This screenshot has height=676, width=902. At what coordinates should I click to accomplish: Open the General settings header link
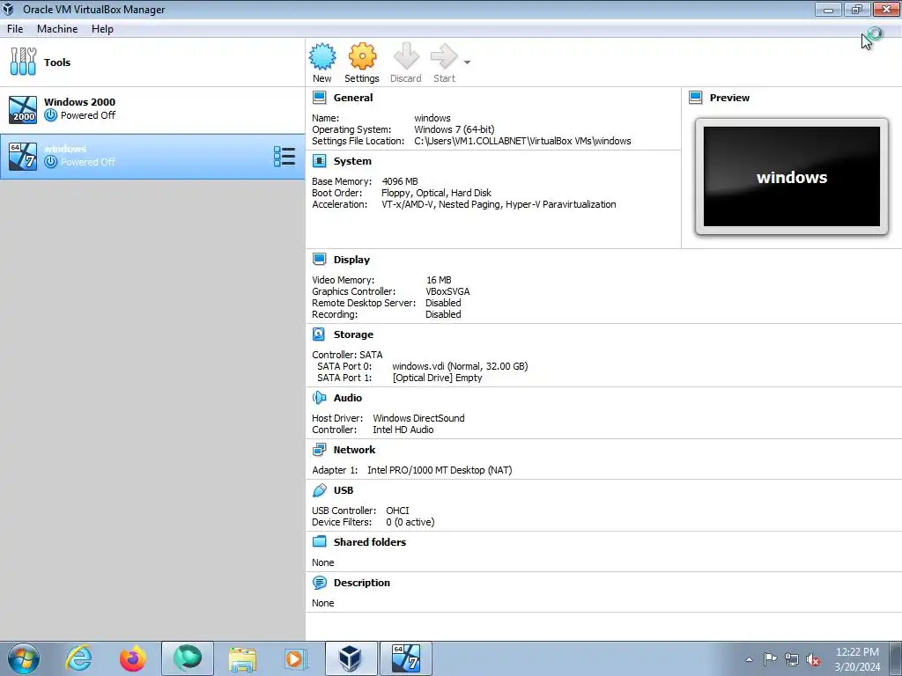point(353,98)
